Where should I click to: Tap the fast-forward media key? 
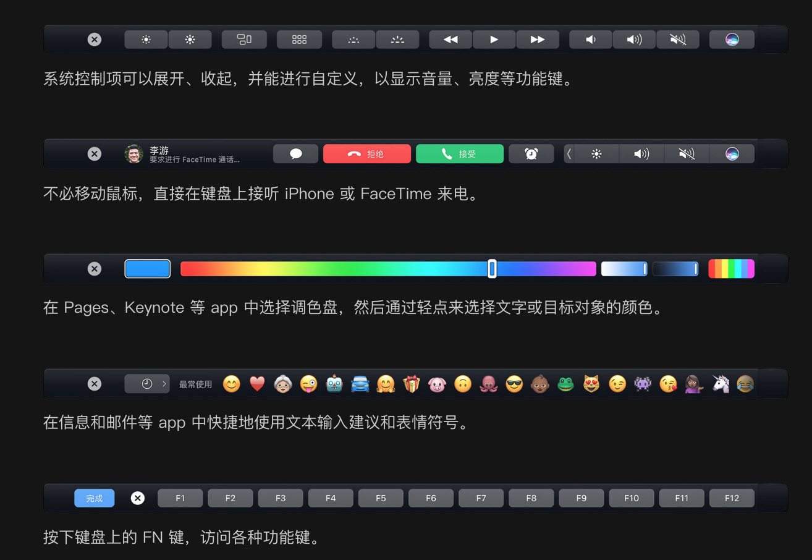point(538,40)
